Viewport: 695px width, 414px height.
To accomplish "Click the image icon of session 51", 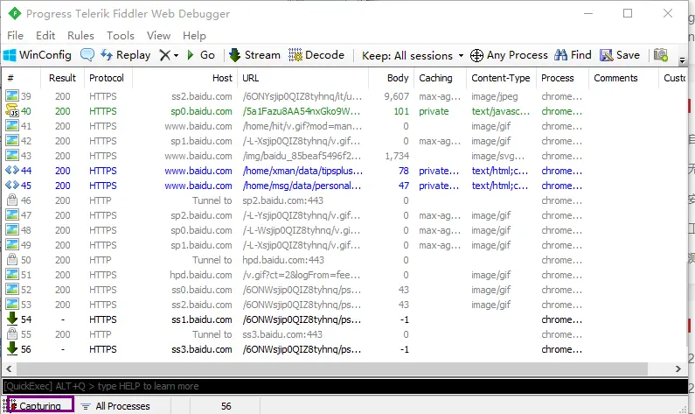I will 12,274.
